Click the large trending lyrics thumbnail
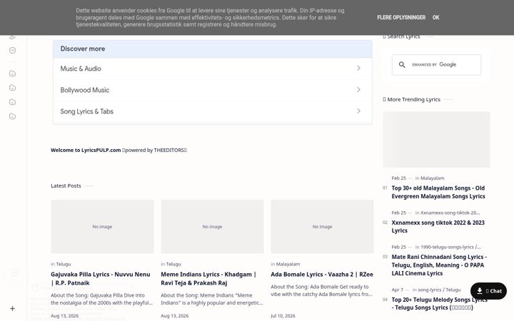The width and height of the screenshot is (514, 321). point(436,140)
